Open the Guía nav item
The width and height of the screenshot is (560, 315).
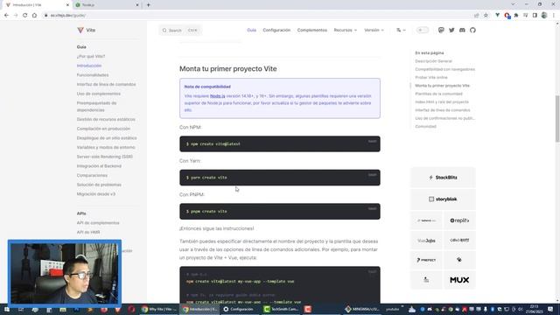(251, 30)
